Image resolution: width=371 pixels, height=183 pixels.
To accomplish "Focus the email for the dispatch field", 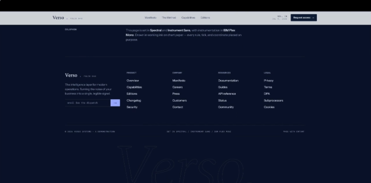I will tap(87, 103).
